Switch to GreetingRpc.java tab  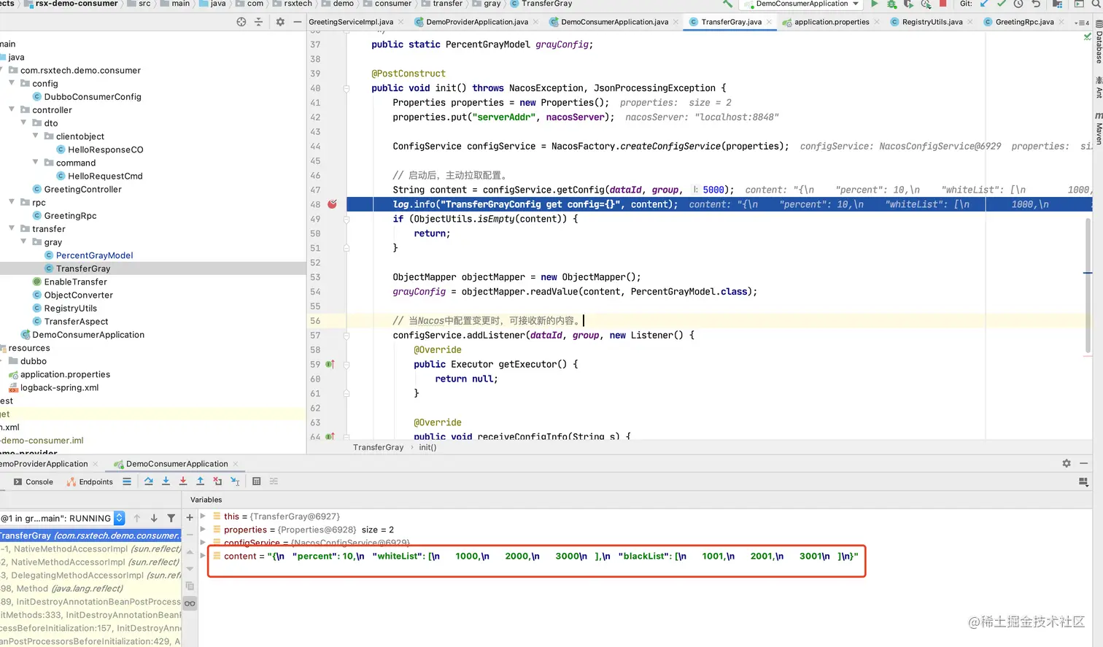tap(1024, 22)
